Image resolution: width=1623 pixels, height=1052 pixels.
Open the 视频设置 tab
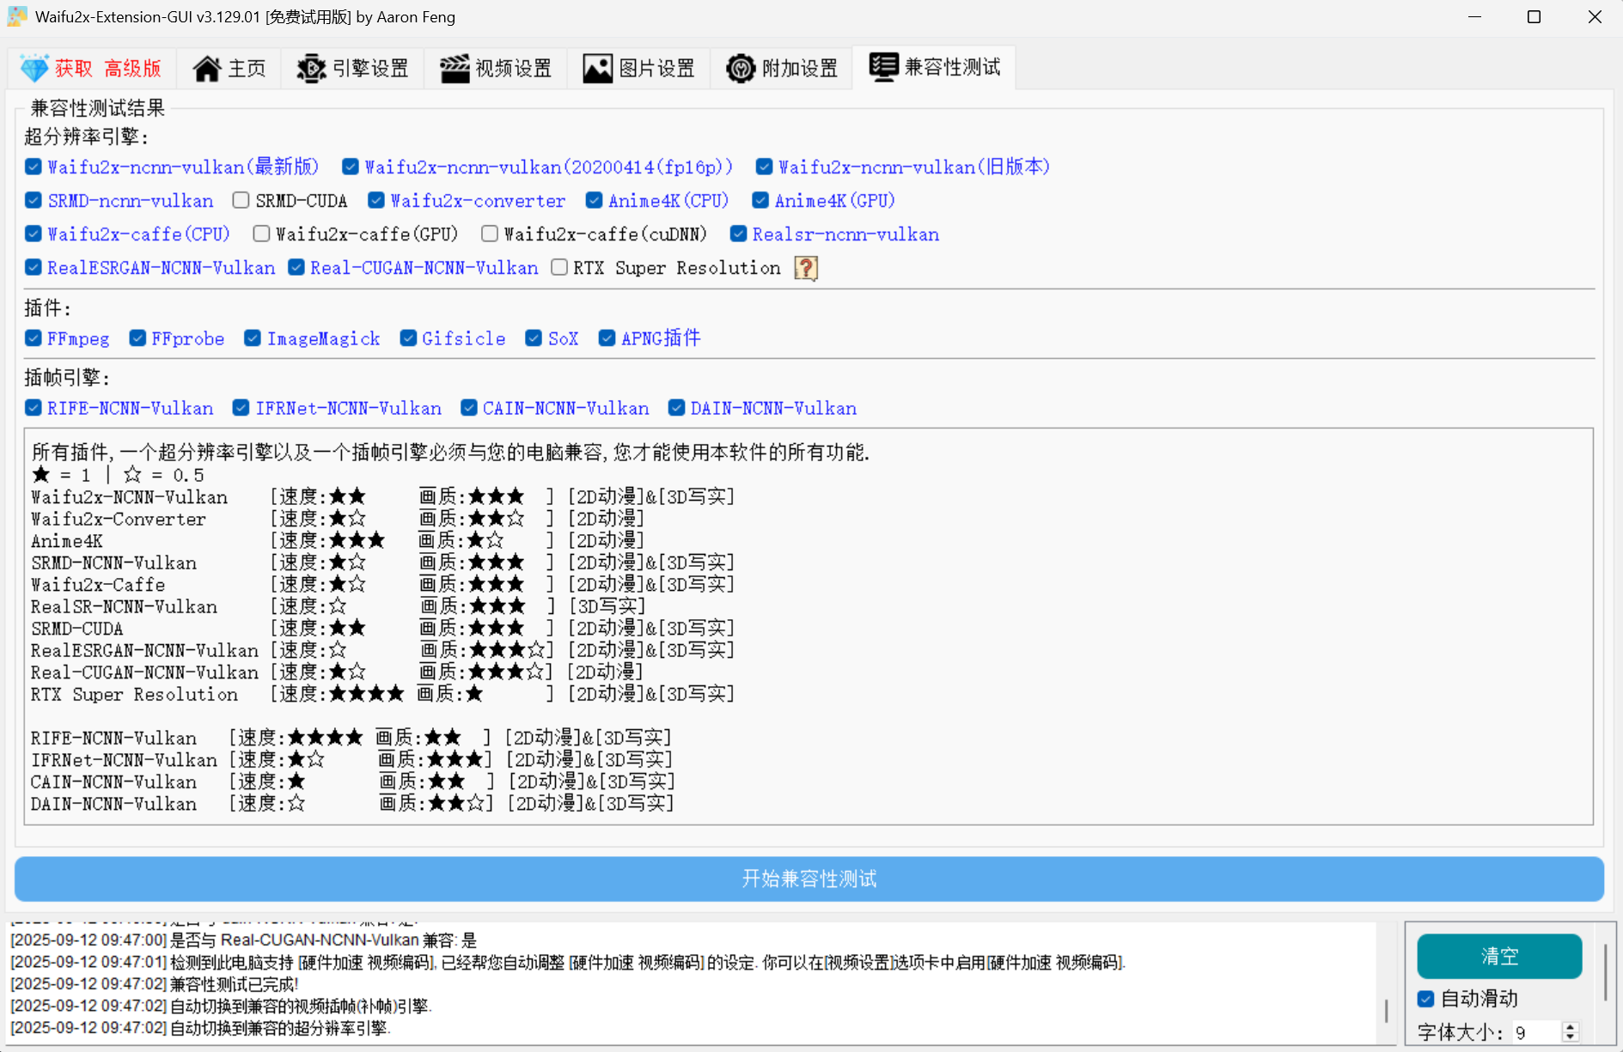[x=496, y=68]
